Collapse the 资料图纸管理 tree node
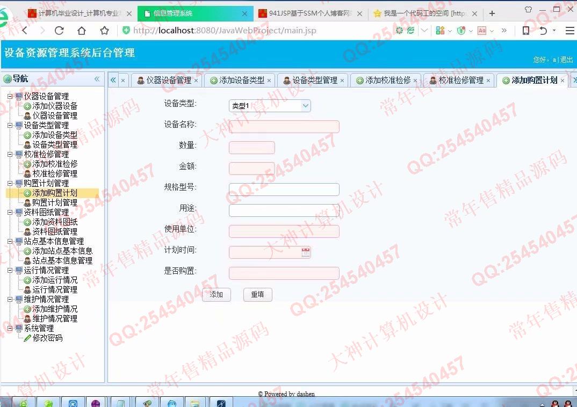 tap(10, 212)
